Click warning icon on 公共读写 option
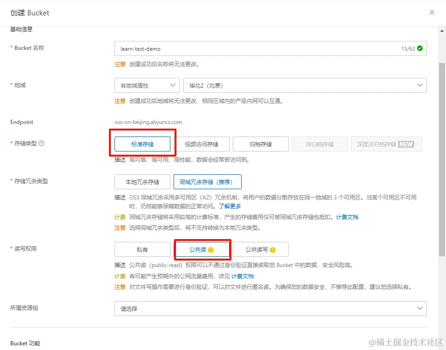This screenshot has height=350, width=446. tap(273, 250)
